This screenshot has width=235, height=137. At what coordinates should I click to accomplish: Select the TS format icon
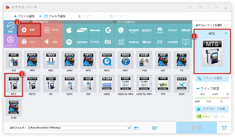tap(182, 60)
